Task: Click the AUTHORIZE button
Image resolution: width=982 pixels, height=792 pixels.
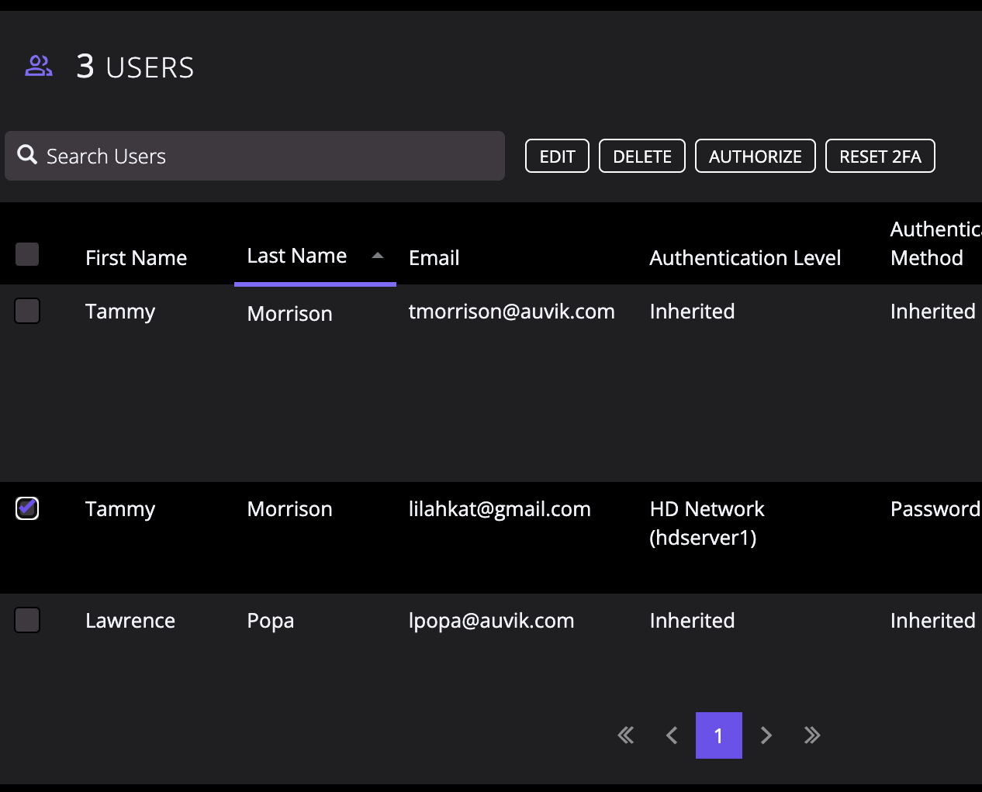Action: [756, 156]
